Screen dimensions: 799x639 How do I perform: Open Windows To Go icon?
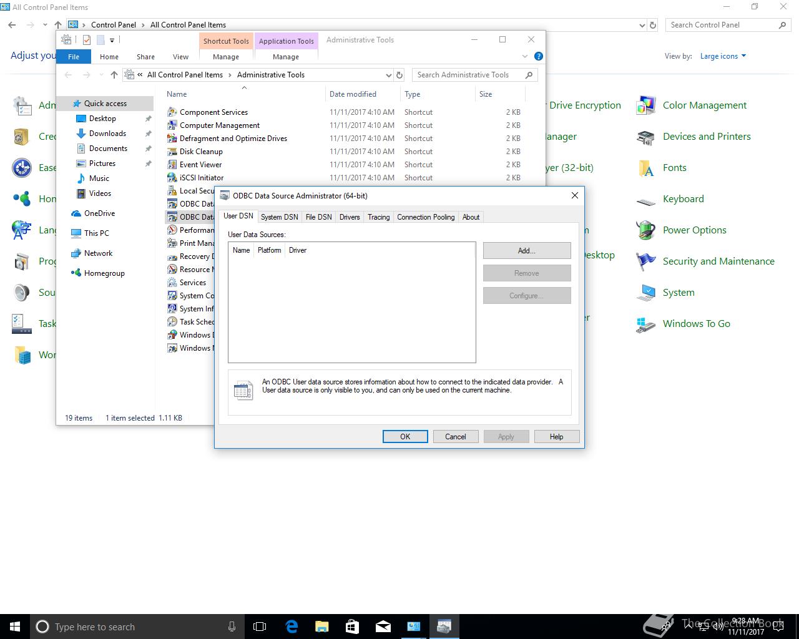click(645, 324)
